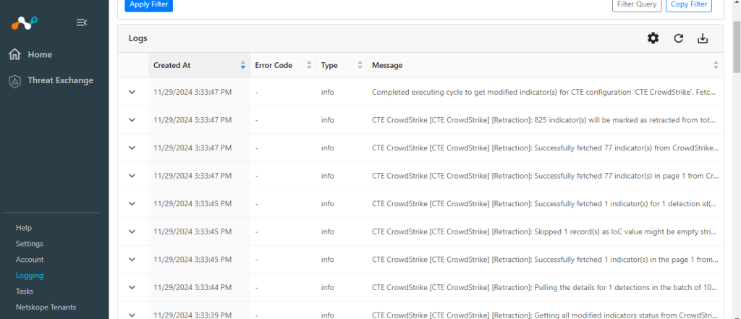The height and width of the screenshot is (319, 741).
Task: Open the Tasks page
Action: [25, 291]
